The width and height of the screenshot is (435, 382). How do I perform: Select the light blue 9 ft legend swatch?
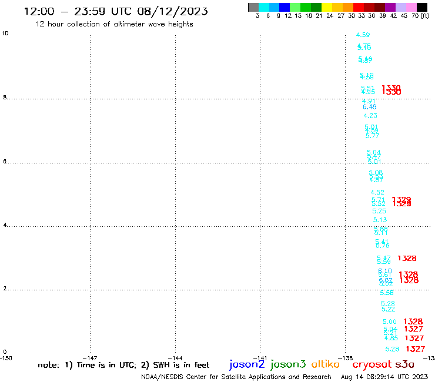pyautogui.click(x=274, y=7)
